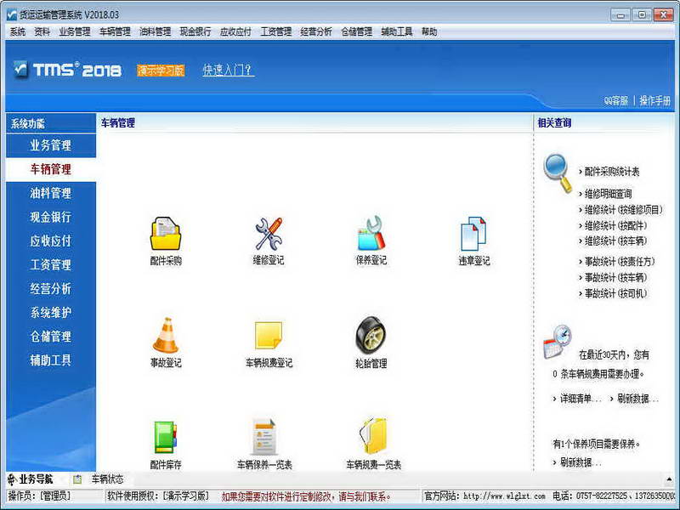Open the 辅助工具 menu in menu bar

[x=397, y=31]
